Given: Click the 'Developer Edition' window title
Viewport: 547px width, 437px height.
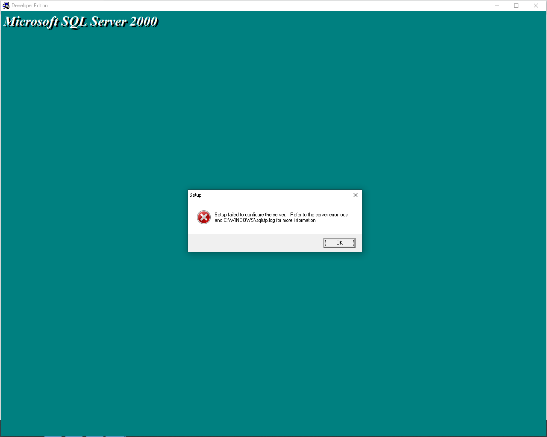Looking at the screenshot, I should [29, 6].
